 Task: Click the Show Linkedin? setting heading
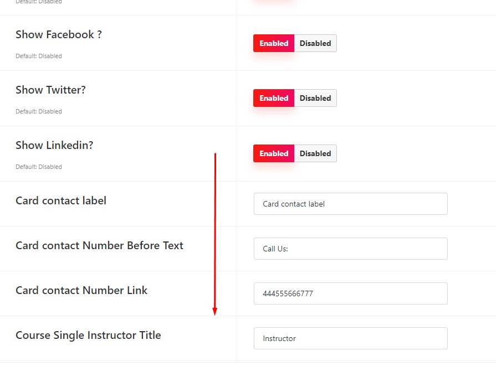click(x=54, y=145)
